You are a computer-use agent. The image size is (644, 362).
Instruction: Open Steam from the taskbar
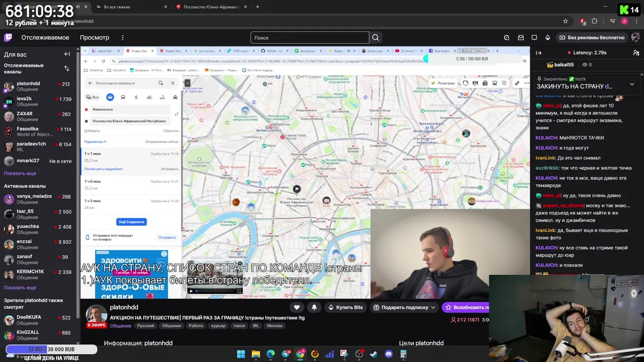(x=374, y=354)
